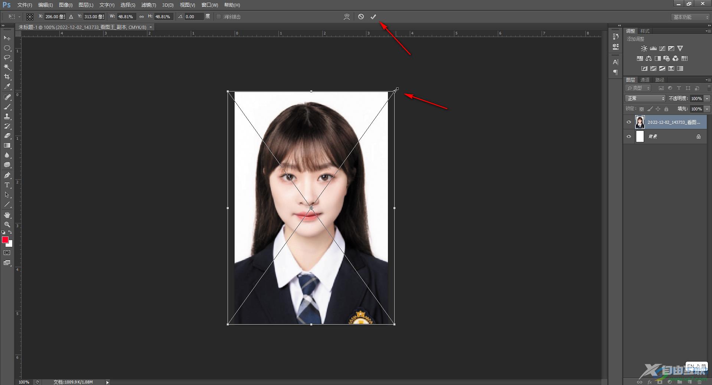Image resolution: width=712 pixels, height=385 pixels.
Task: Select the Zoom tool
Action: click(7, 225)
